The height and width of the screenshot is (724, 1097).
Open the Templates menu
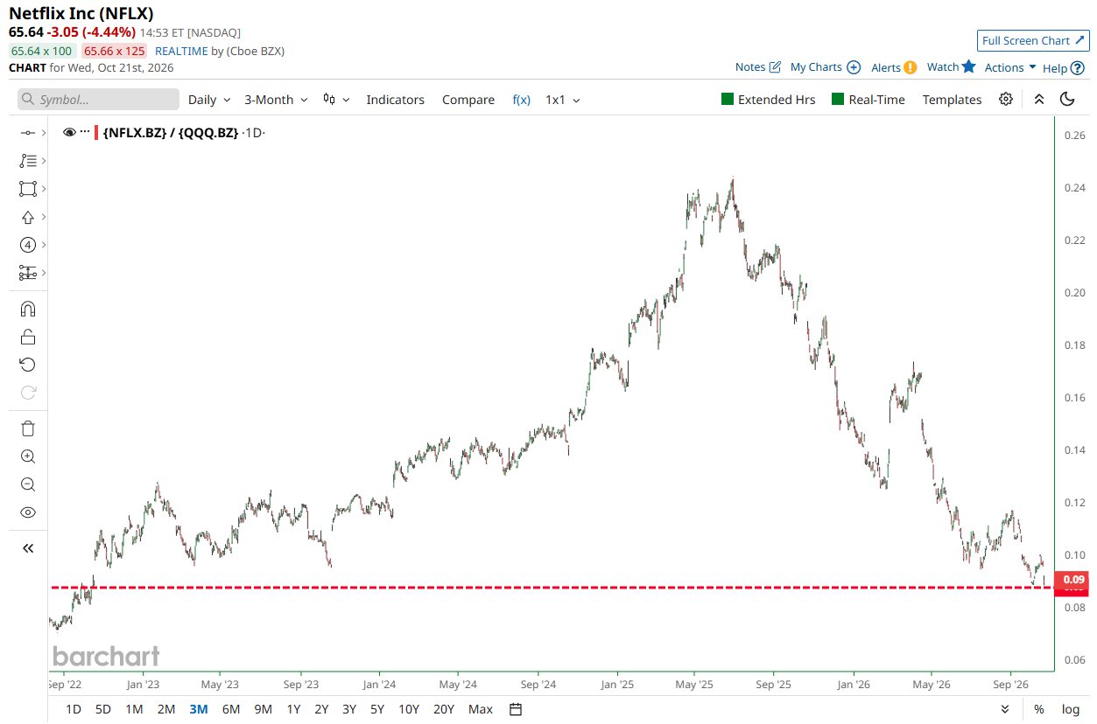click(x=952, y=100)
